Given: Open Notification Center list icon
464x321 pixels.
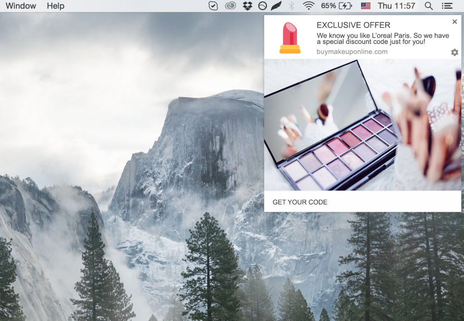Looking at the screenshot, I should point(447,6).
